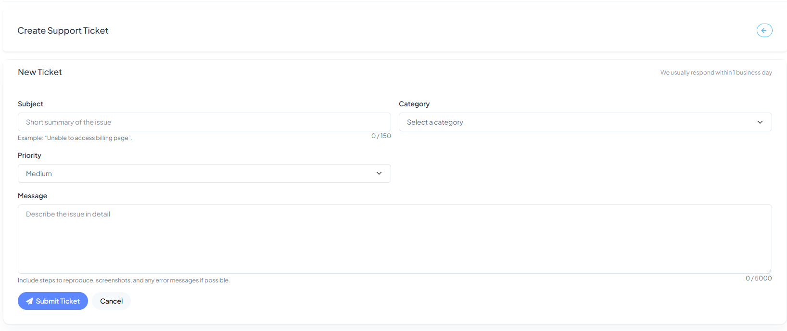Click the Priority dropdown chevron

click(x=379, y=173)
